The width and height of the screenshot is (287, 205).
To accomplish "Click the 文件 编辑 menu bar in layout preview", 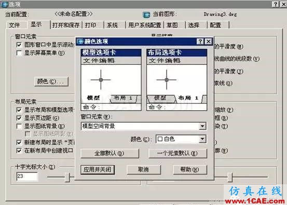I will coord(177,61).
